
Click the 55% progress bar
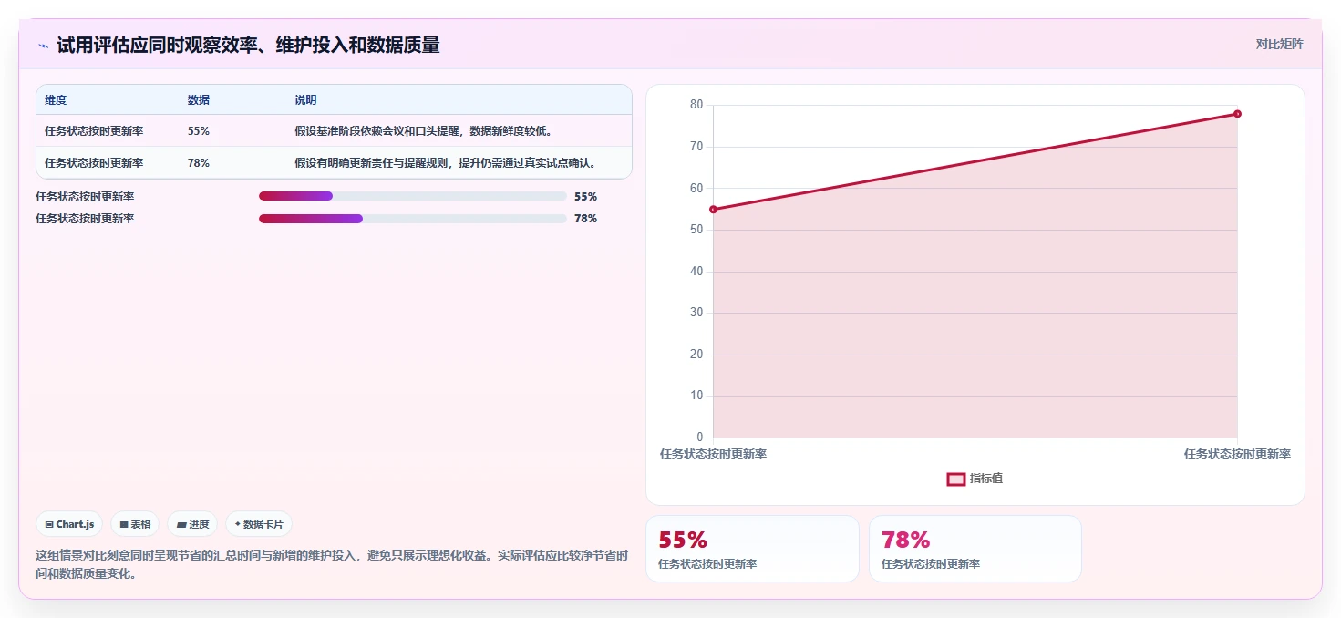(413, 196)
